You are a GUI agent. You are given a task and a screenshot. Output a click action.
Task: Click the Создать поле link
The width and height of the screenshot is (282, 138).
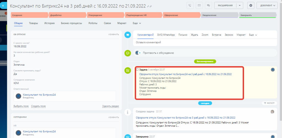(38, 106)
